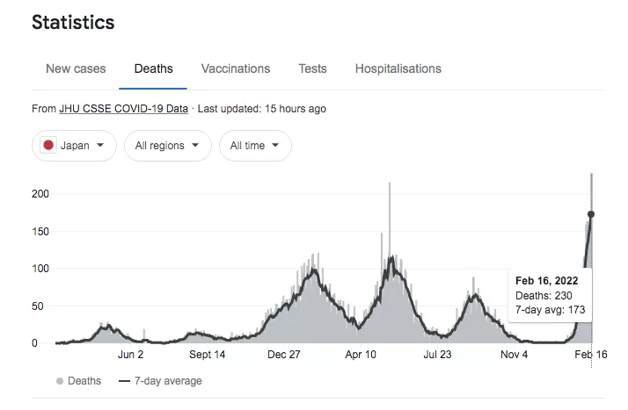
Task: Click the Dec 27 x-axis label
Action: pos(283,355)
